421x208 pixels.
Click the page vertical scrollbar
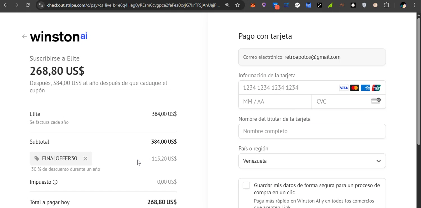[x=418, y=81]
